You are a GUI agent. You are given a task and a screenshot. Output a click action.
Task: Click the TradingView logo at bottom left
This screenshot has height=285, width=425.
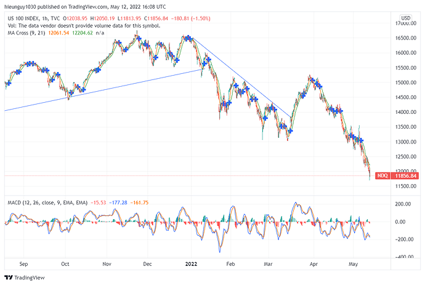point(26,277)
